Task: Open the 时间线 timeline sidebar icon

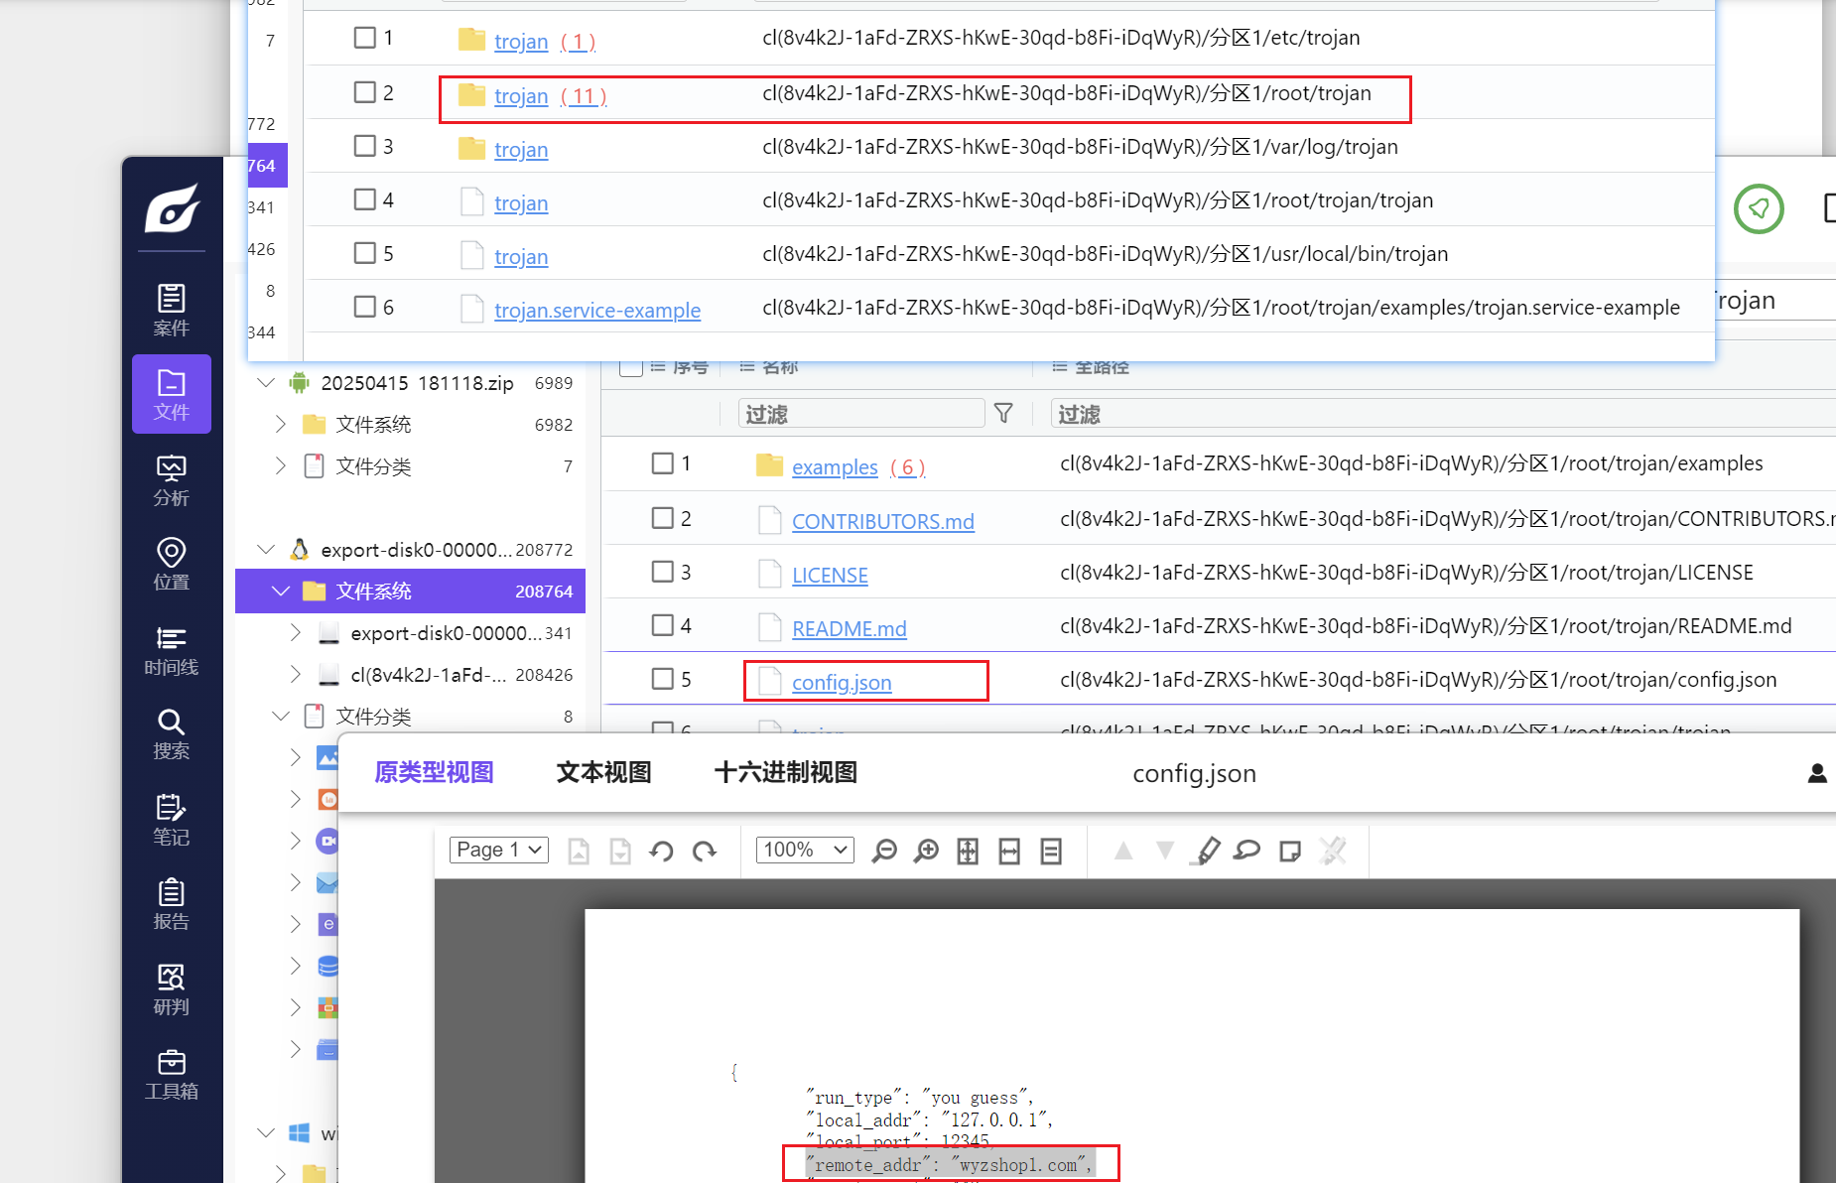Action: (x=171, y=650)
